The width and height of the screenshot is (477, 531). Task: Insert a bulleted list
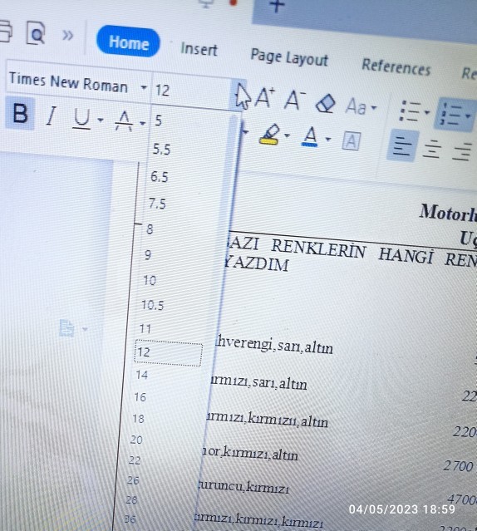(x=410, y=111)
